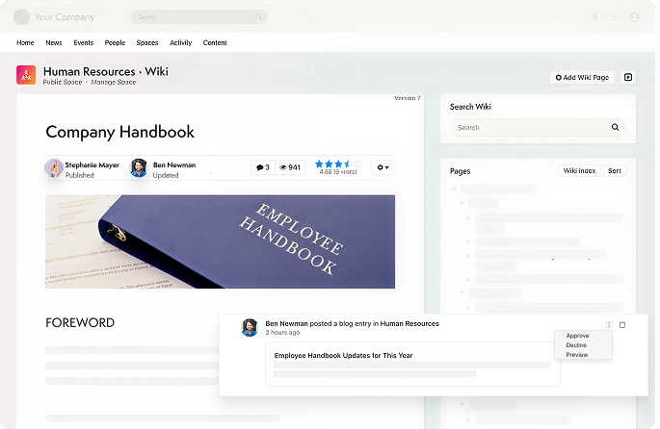Open the Events menu item

[83, 43]
